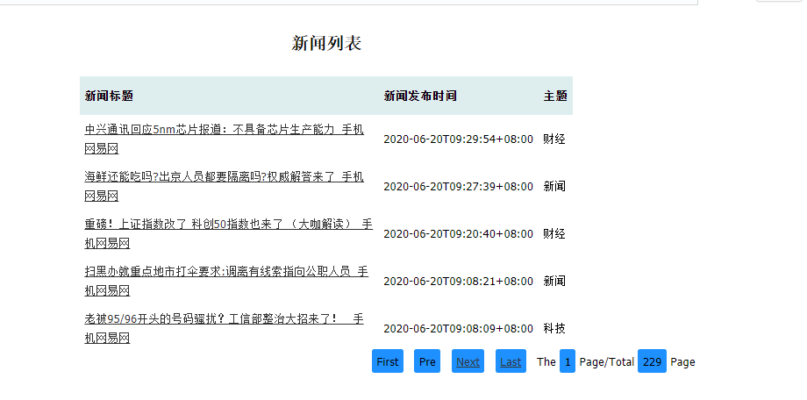Click the Page/Total pagination label

pos(606,362)
